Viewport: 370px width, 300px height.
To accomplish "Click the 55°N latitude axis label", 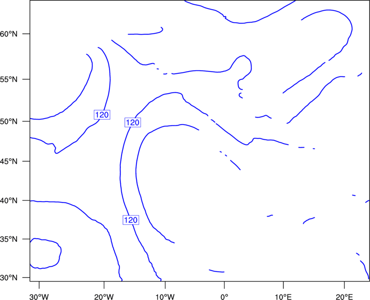I will tap(9, 79).
